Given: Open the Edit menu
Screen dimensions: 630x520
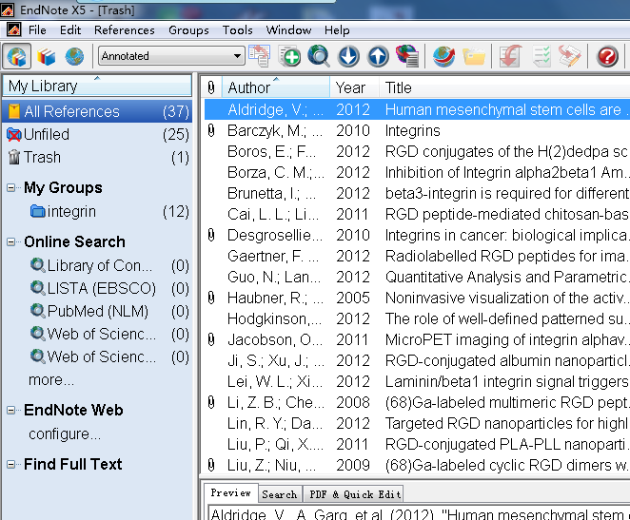Looking at the screenshot, I should pos(70,30).
